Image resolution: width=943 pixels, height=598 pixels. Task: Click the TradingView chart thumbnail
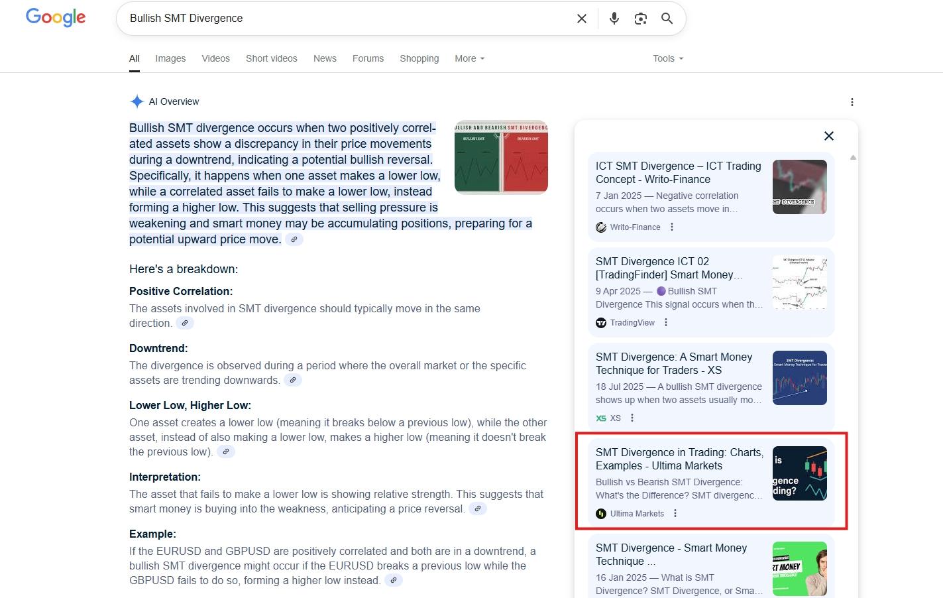pyautogui.click(x=800, y=282)
